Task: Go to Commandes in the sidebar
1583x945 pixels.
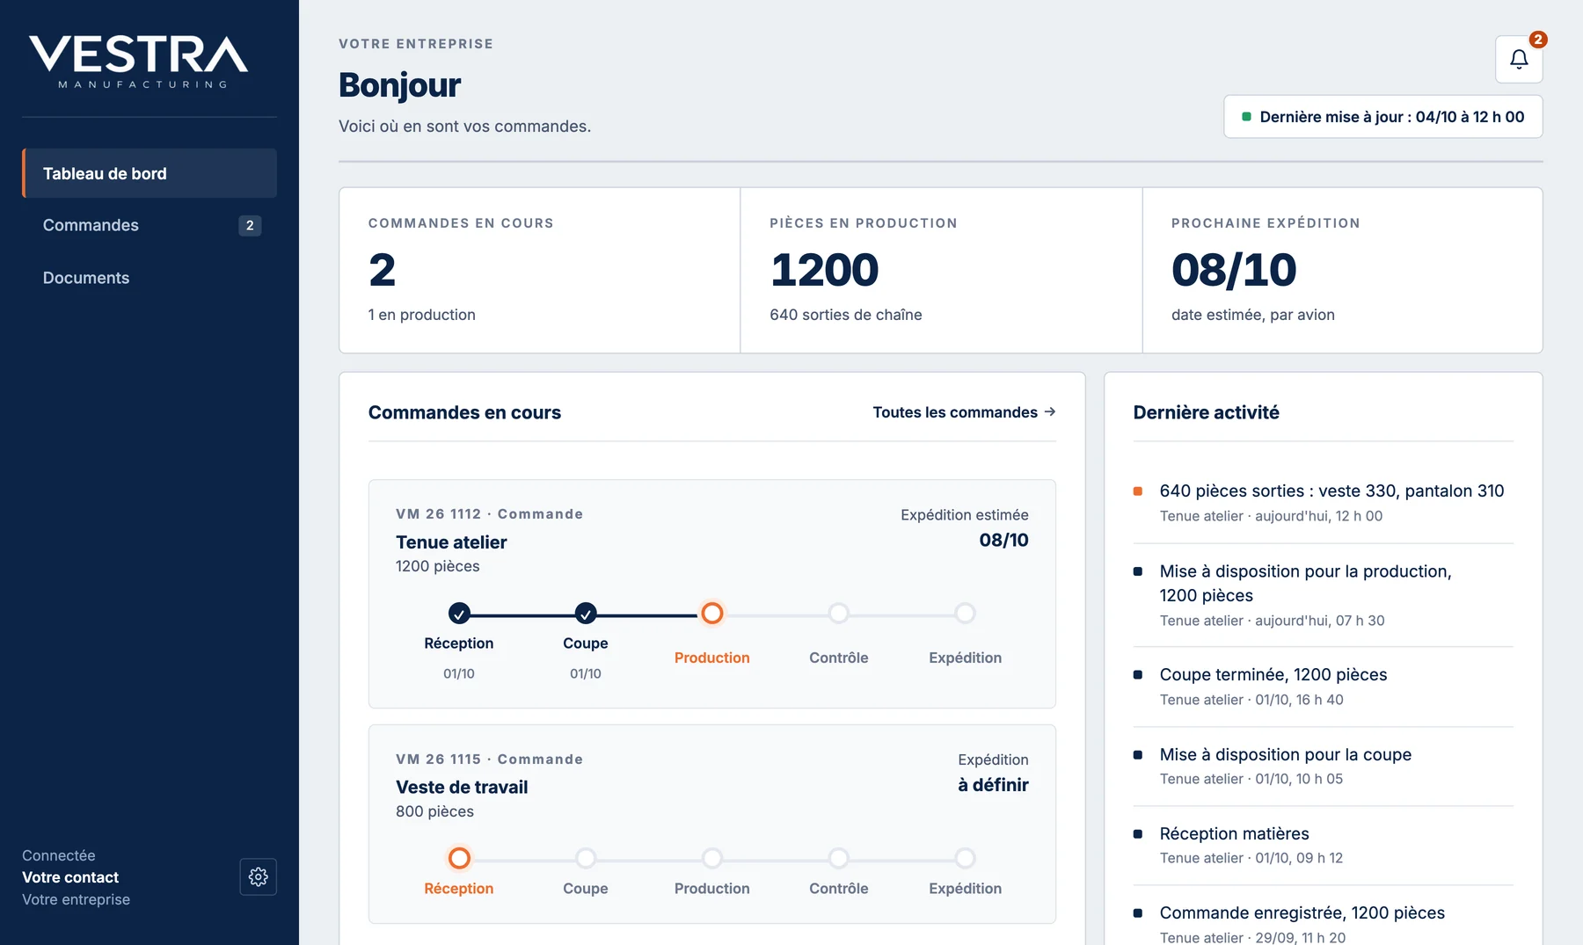Action: click(150, 225)
